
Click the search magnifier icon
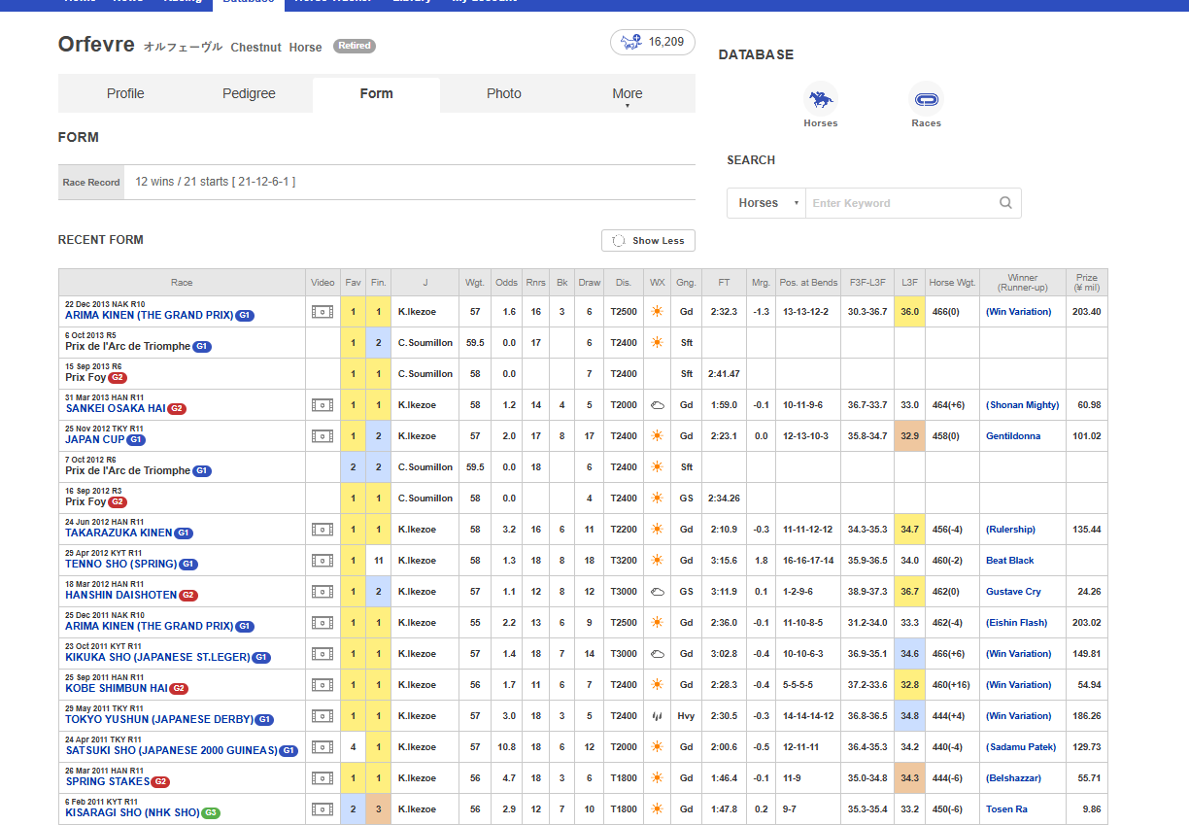pyautogui.click(x=1005, y=203)
